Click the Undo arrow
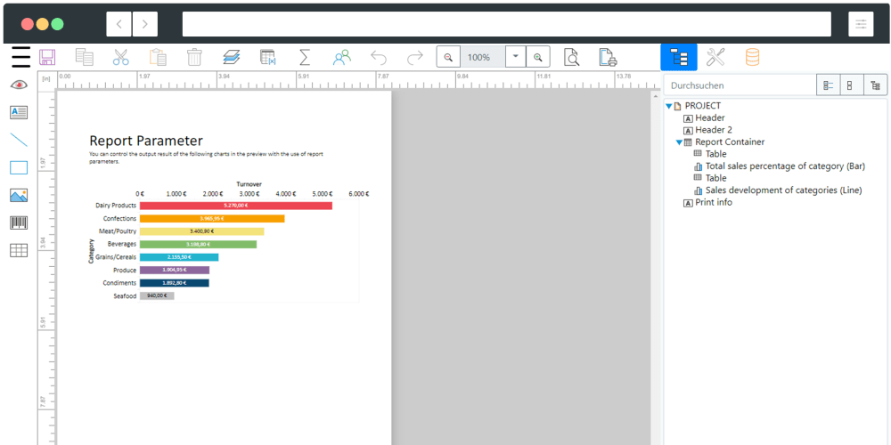This screenshot has width=891, height=445. coord(379,57)
